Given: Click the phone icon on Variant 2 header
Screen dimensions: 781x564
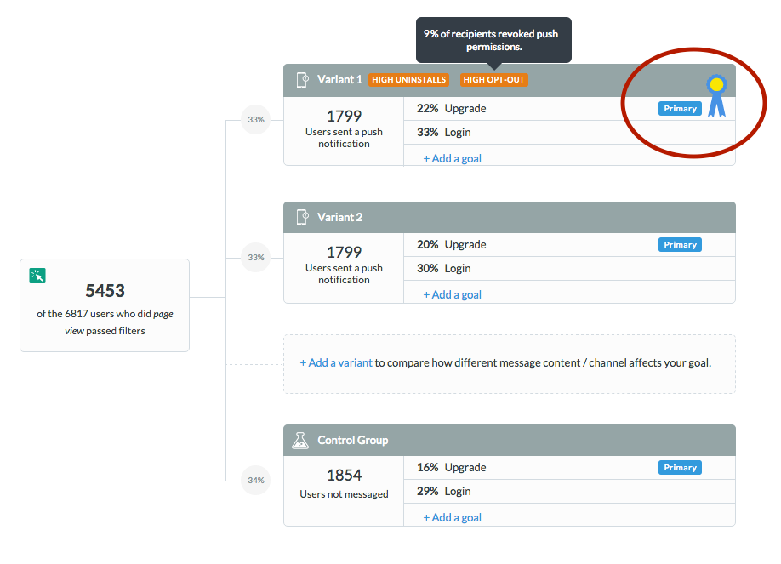Looking at the screenshot, I should click(x=302, y=217).
